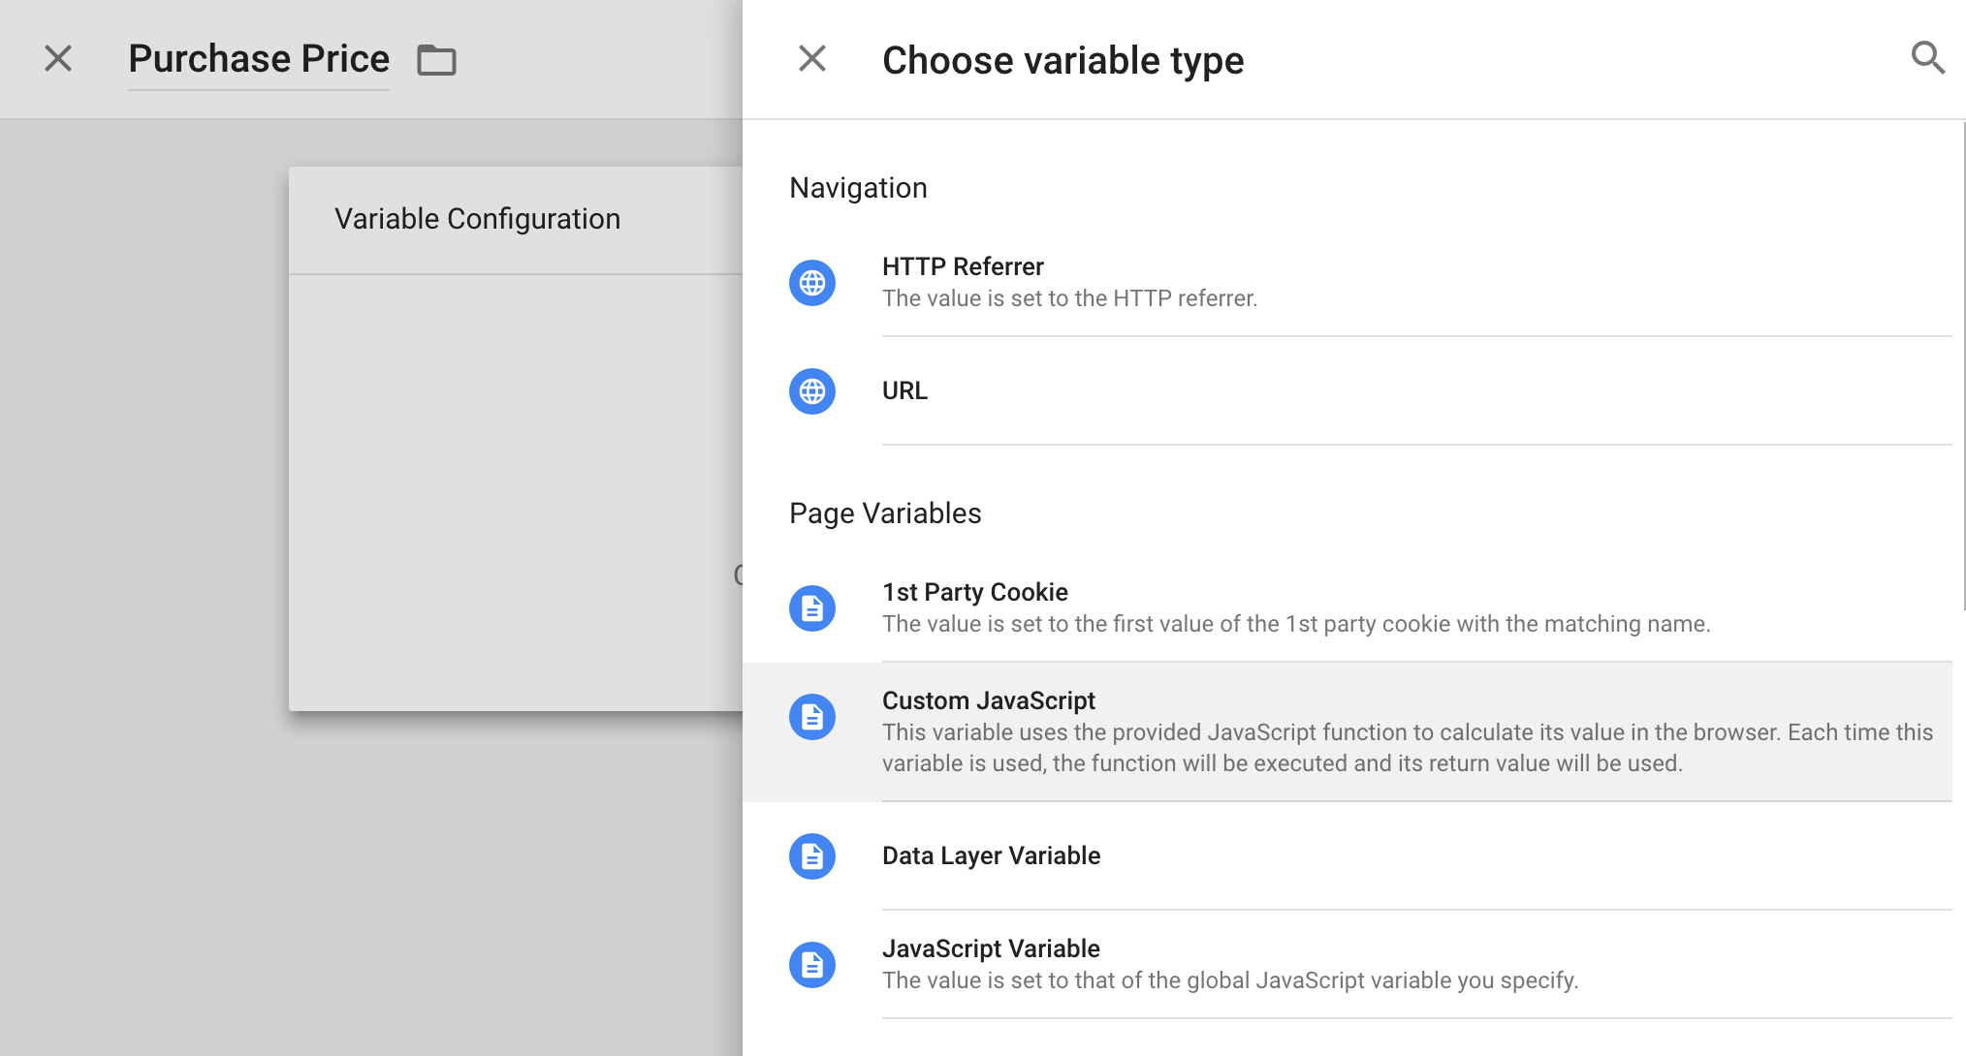Click the Custom JavaScript description text
1966x1056 pixels.
(x=1408, y=748)
